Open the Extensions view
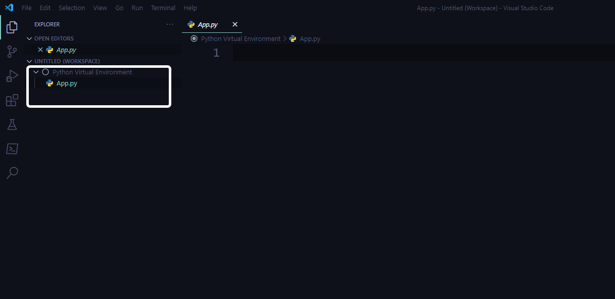 coord(12,100)
